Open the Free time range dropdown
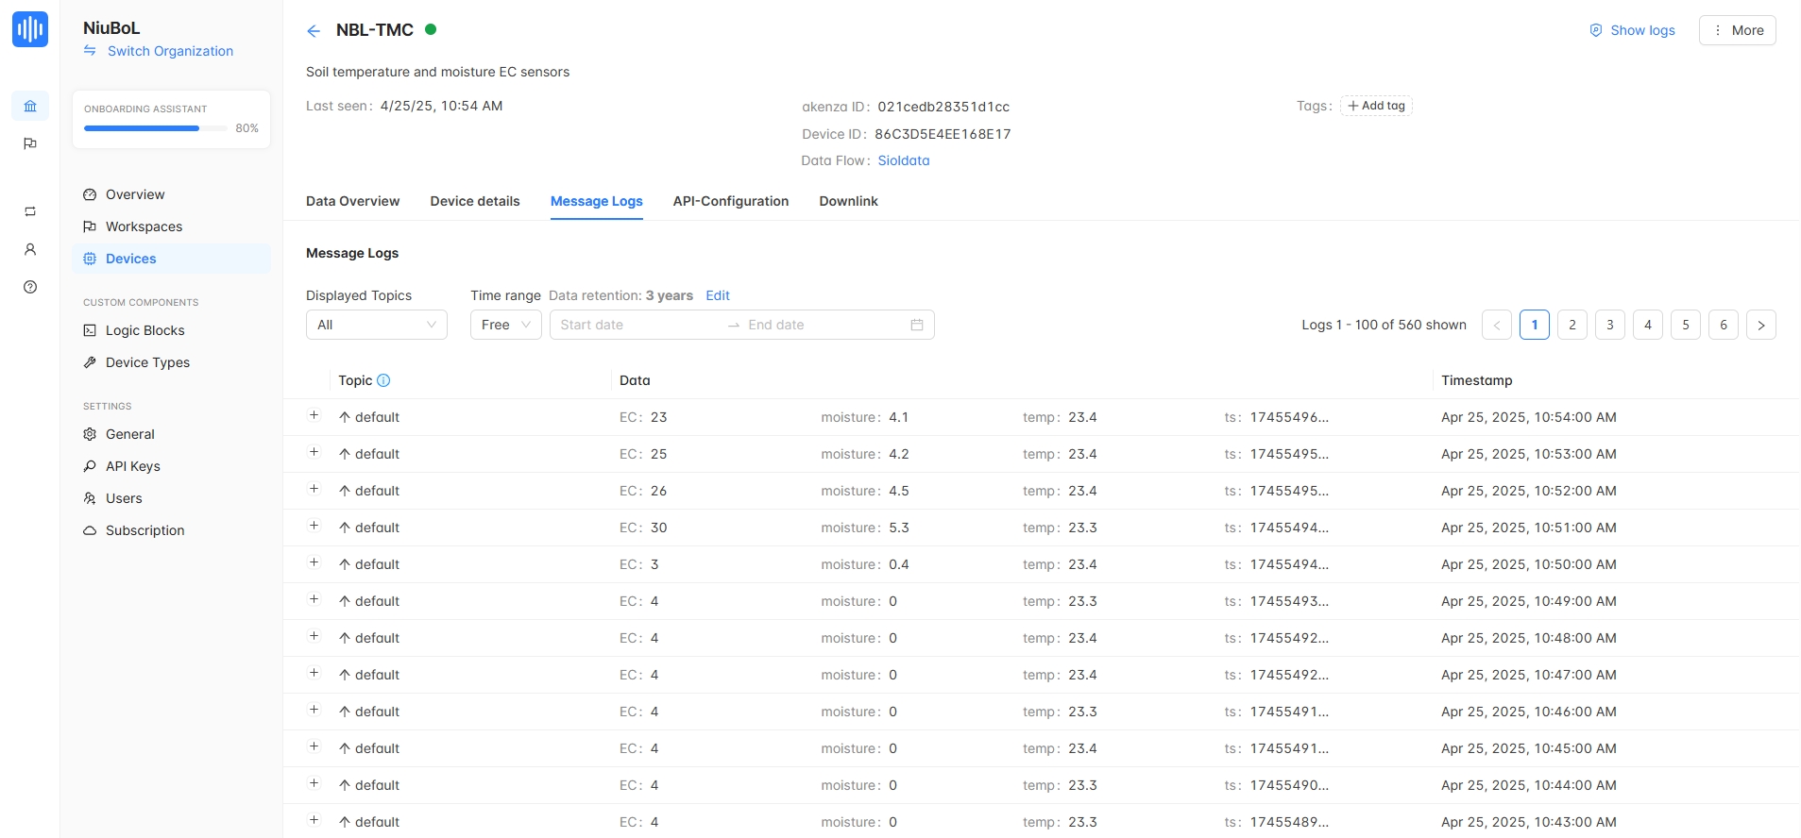1801x838 pixels. pyautogui.click(x=505, y=325)
